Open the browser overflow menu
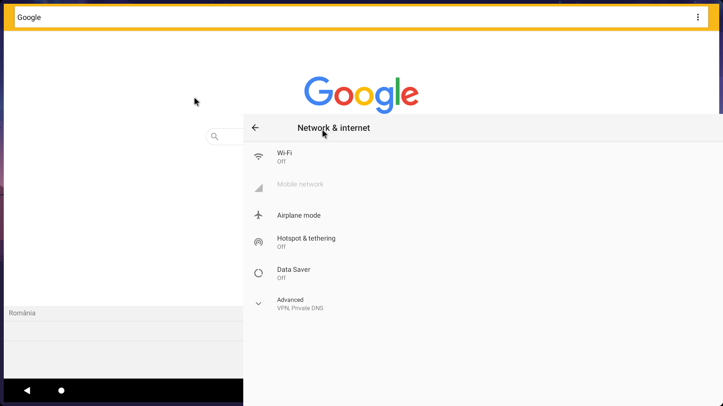Viewport: 723px width, 406px height. [698, 17]
